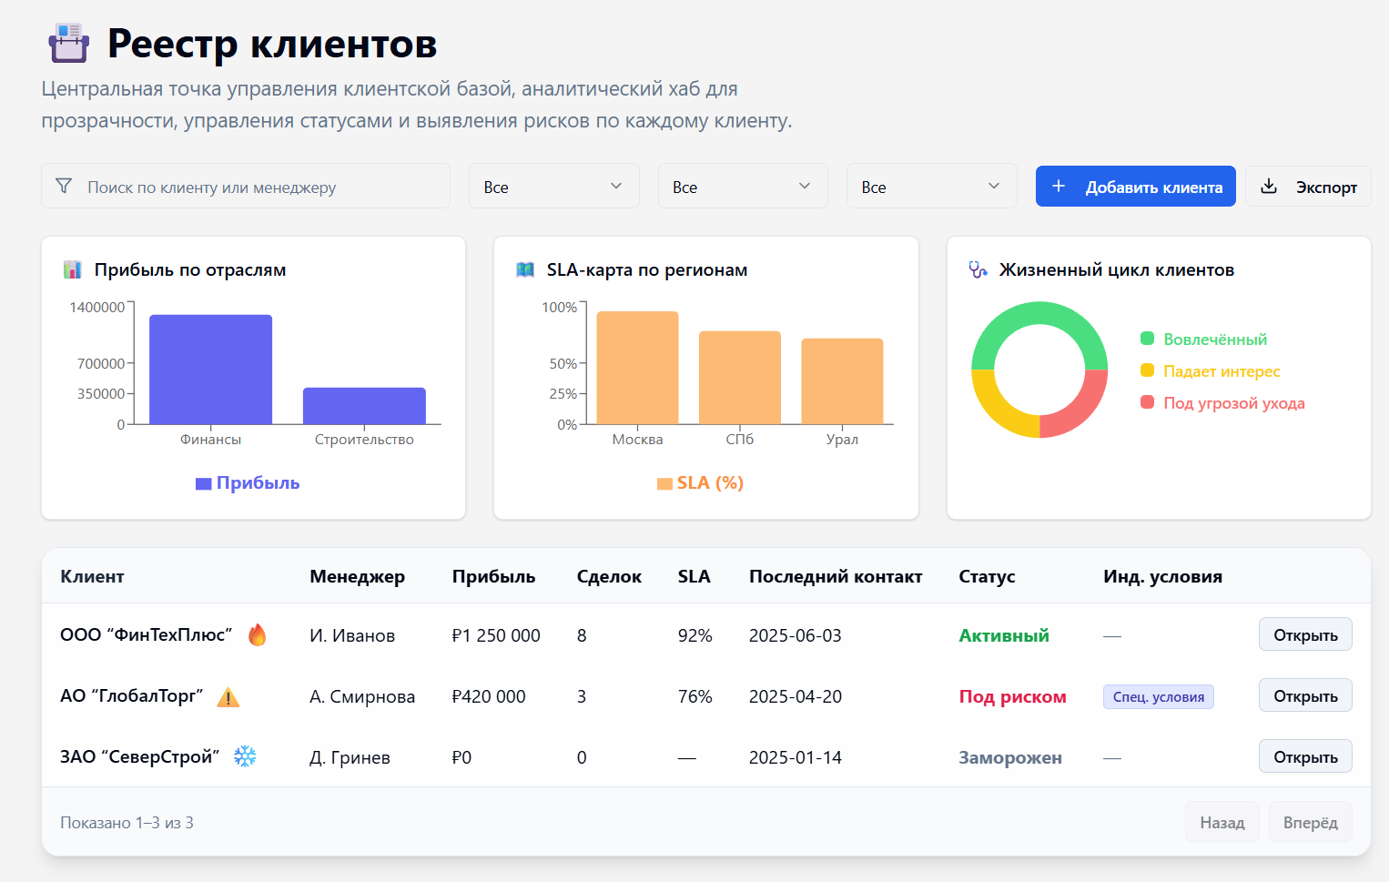Open the first Все filter dropdown

(x=554, y=186)
